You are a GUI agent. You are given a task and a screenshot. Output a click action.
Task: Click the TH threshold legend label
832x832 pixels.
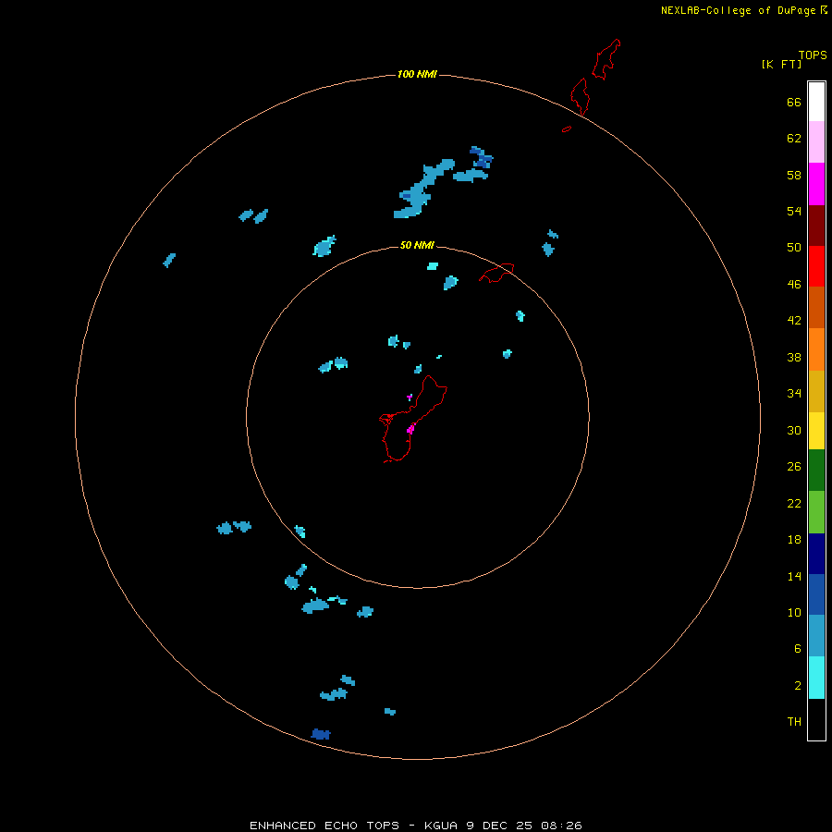coord(794,722)
